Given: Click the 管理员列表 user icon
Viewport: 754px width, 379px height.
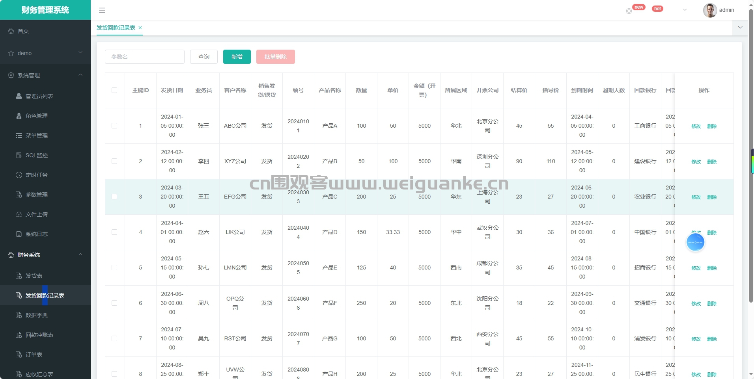Looking at the screenshot, I should pos(19,96).
